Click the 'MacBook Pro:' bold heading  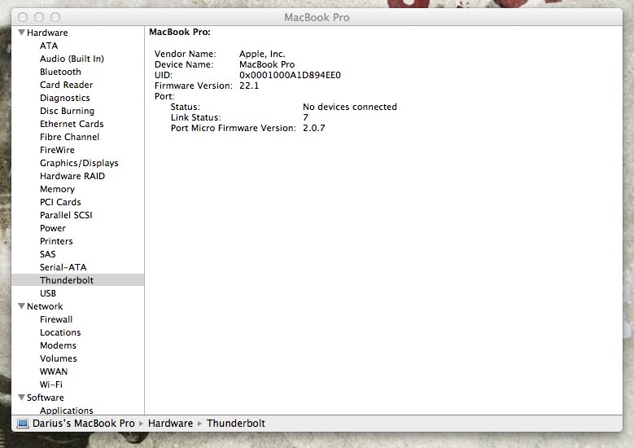coord(180,32)
